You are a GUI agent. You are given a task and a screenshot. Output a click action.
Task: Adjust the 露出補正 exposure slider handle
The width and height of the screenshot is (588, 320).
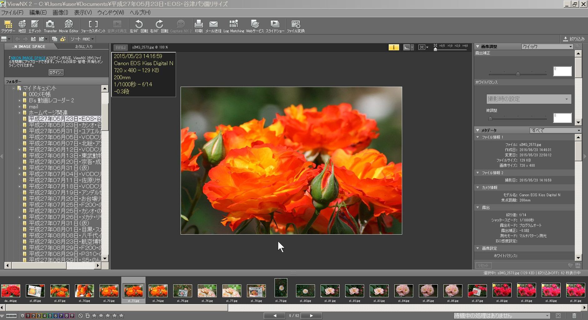[518, 74]
